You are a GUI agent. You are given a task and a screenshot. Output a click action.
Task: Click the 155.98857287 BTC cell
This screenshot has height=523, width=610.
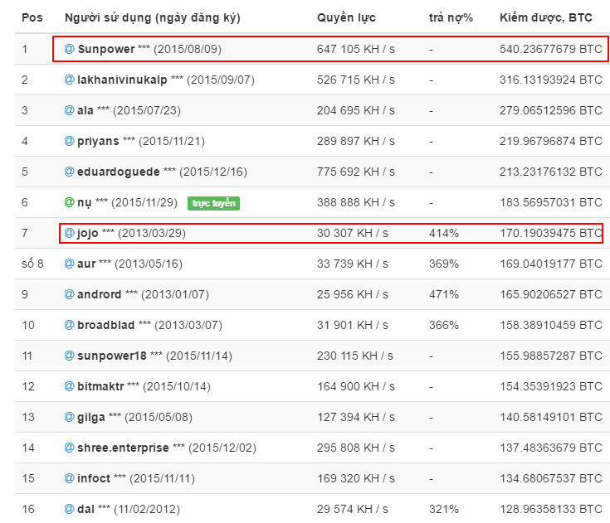click(551, 356)
